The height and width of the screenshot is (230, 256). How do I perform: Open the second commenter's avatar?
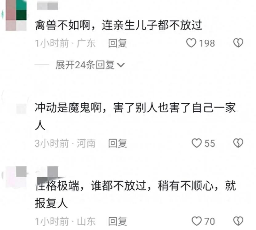[x=16, y=105]
